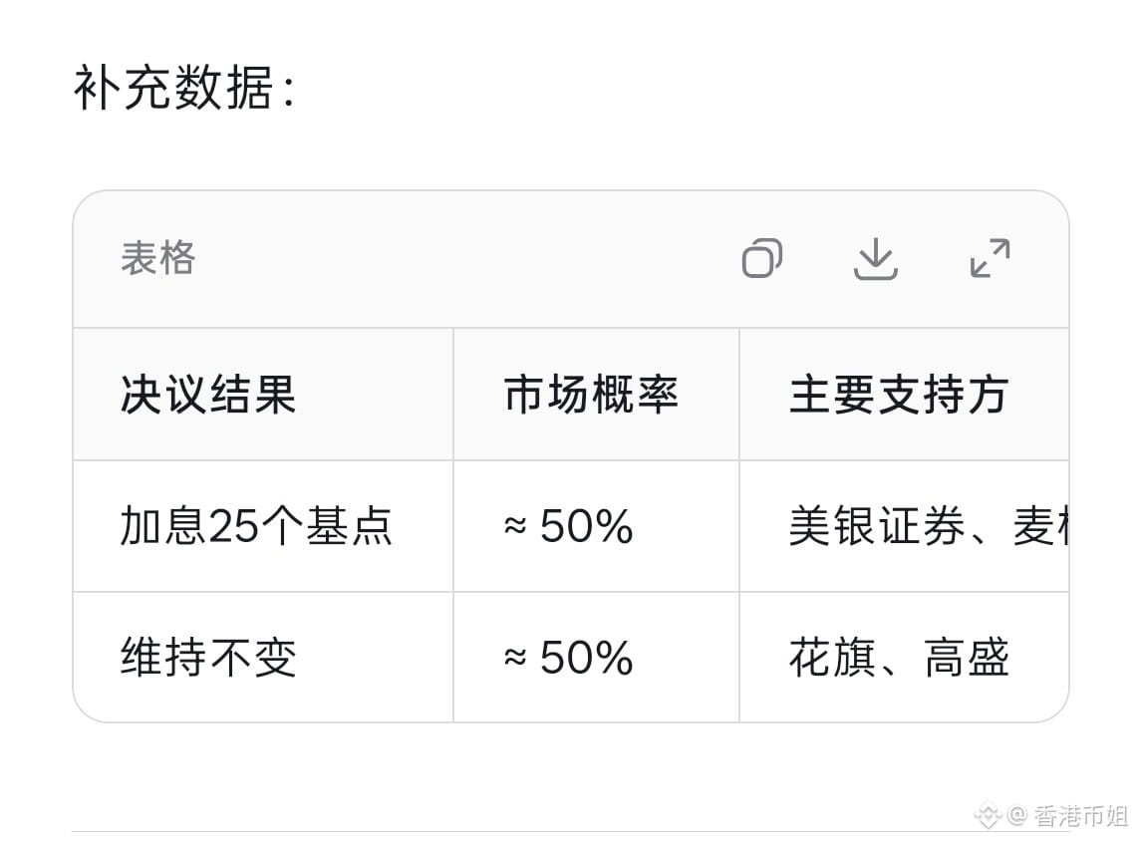Click the 决议结果 column header
The width and height of the screenshot is (1136, 841).
[x=208, y=395]
